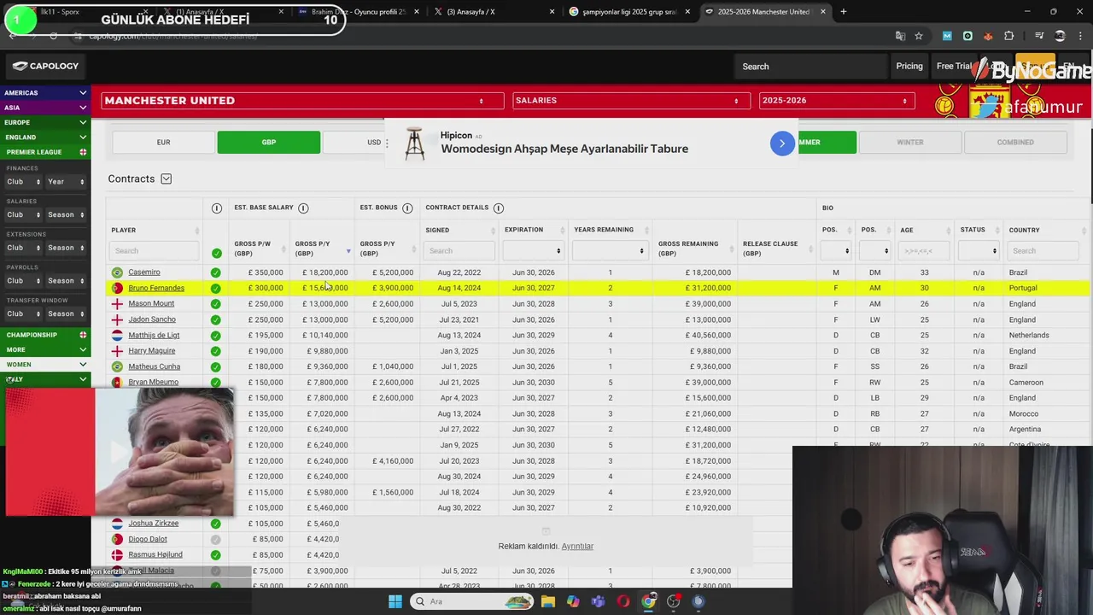Open Windows Start menu
The image size is (1093, 615).
(x=395, y=601)
